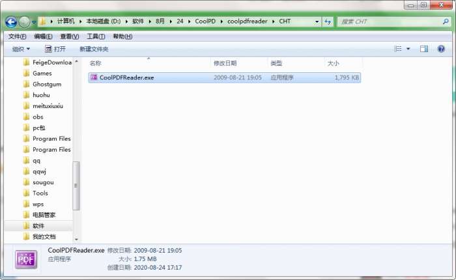This screenshot has width=456, height=280.
Task: Sort by the 修改日期 column header
Action: coord(239,63)
